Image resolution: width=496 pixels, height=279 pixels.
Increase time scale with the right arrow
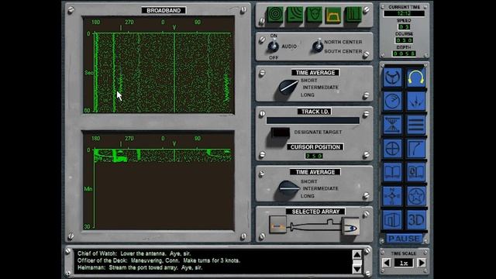422,263
